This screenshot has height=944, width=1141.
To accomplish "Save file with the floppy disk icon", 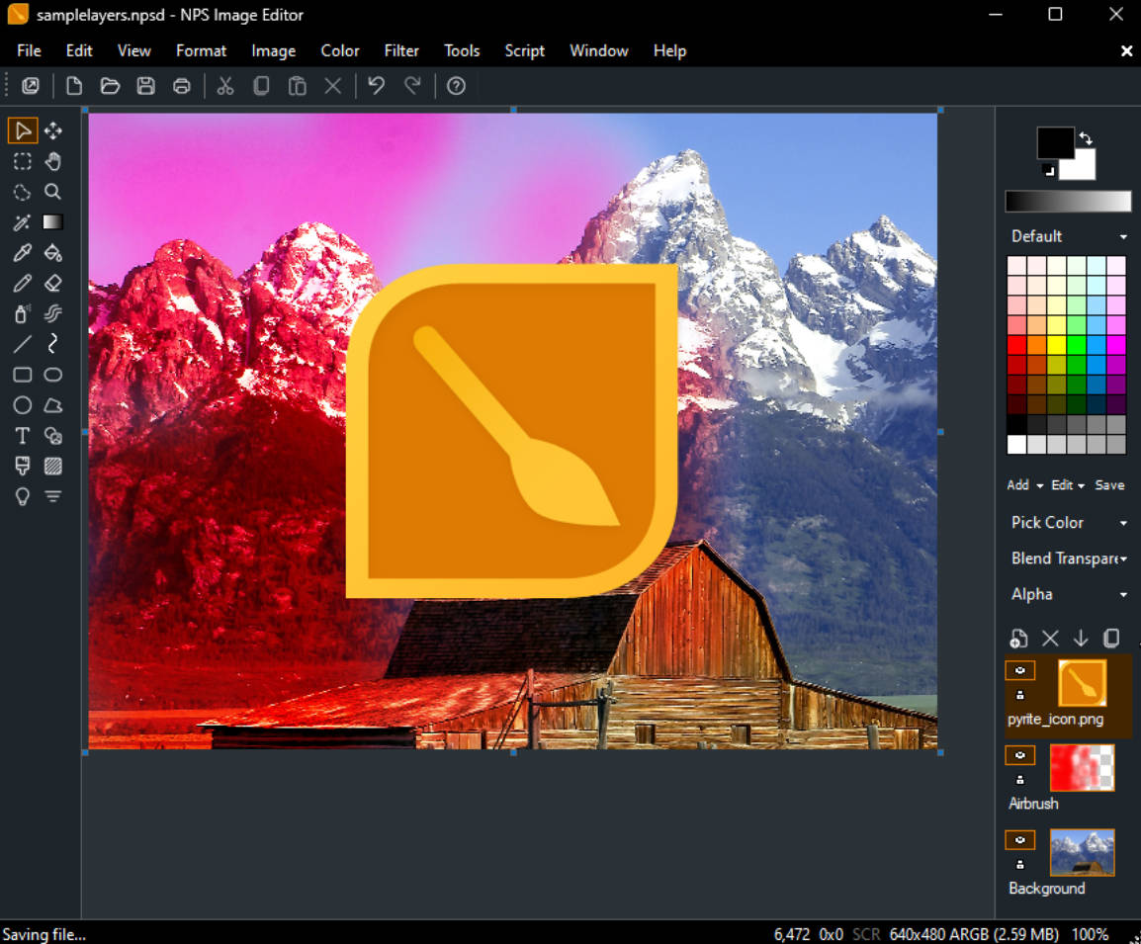I will click(x=145, y=86).
